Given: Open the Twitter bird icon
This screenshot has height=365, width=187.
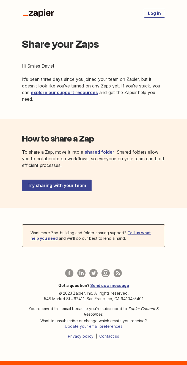Looking at the screenshot, I should click(x=93, y=273).
